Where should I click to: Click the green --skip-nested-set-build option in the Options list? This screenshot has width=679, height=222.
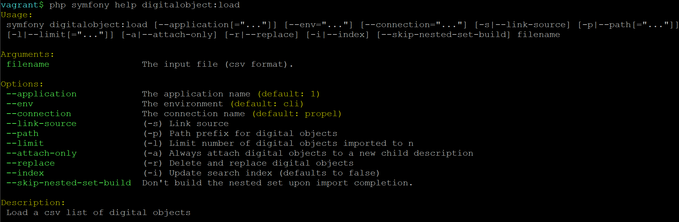click(69, 183)
